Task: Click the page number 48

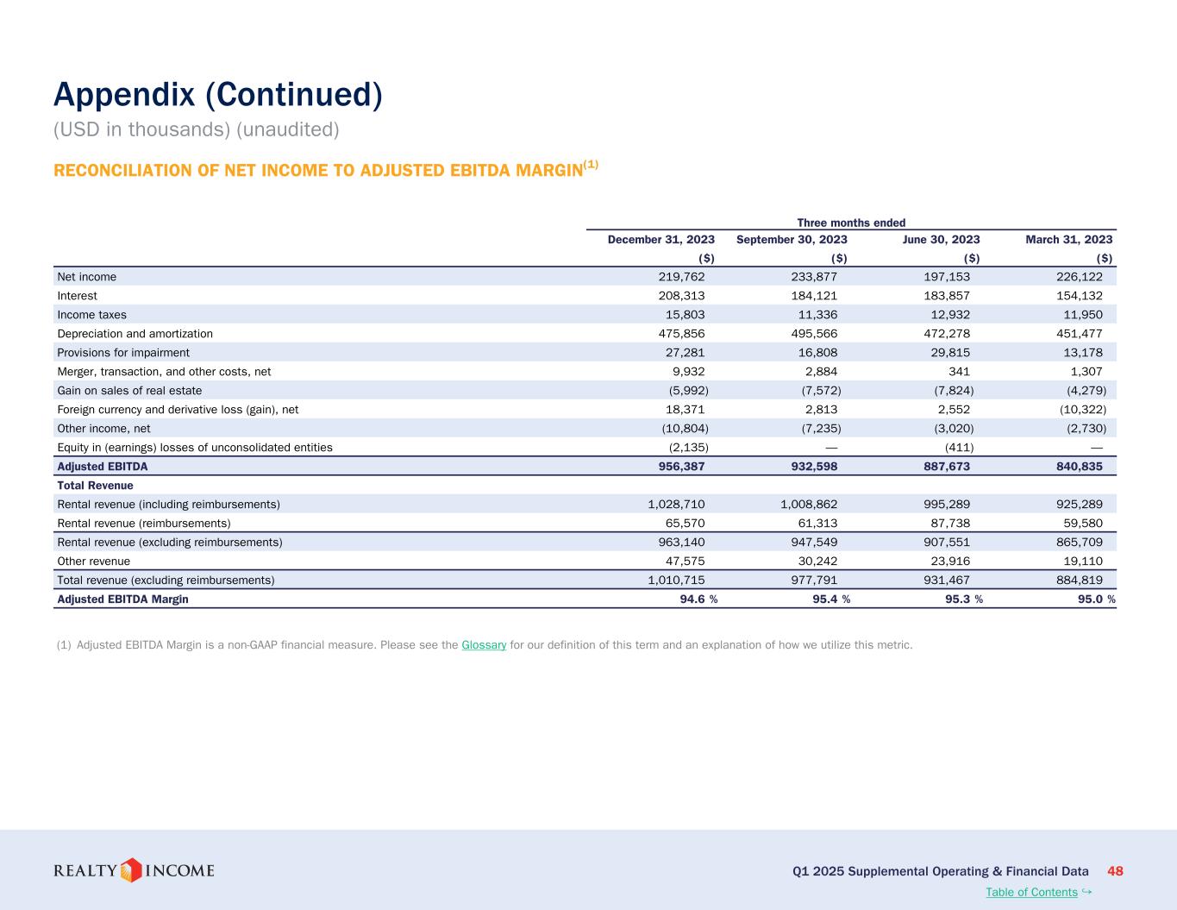Action: point(1115,871)
